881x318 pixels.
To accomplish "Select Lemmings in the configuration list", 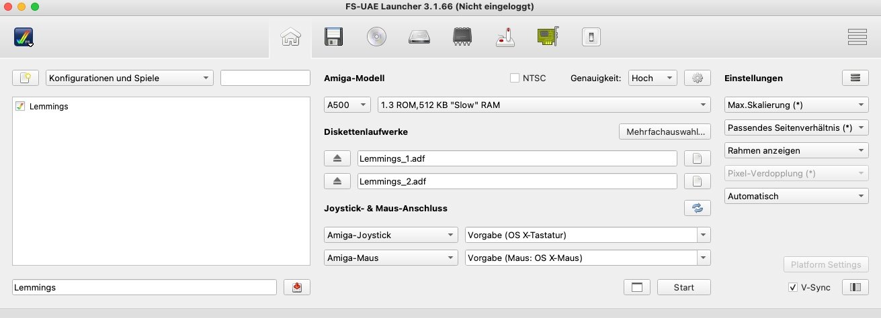I will 48,106.
